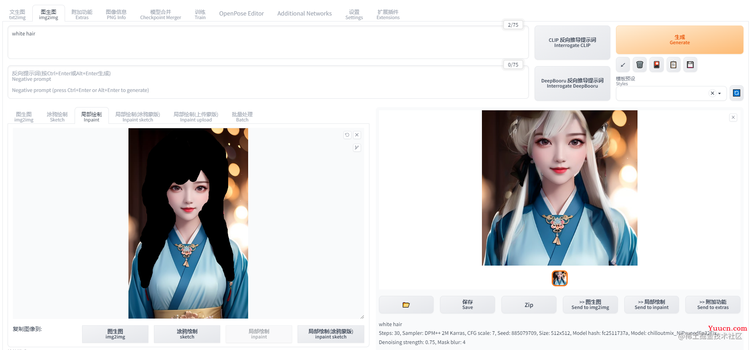752x350 pixels.
Task: Click the Interrogate DeepBooru button
Action: tap(572, 83)
